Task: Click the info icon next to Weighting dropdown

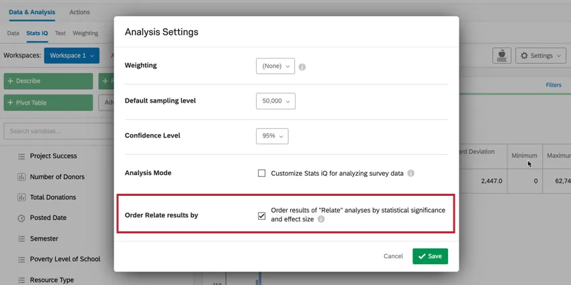Action: tap(302, 67)
